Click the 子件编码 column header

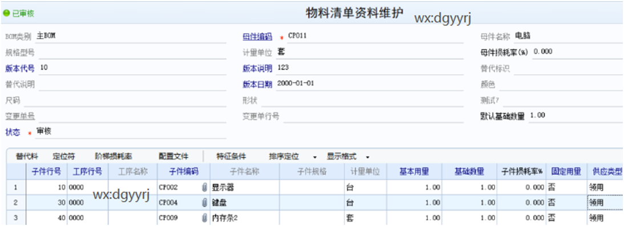(184, 171)
